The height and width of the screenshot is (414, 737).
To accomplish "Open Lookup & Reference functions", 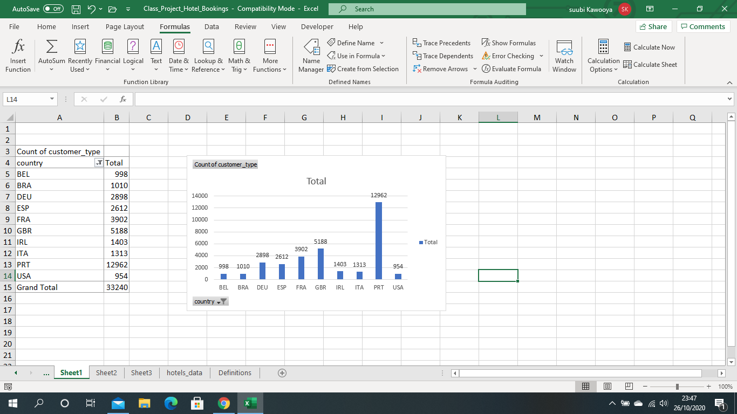I will 208,56.
